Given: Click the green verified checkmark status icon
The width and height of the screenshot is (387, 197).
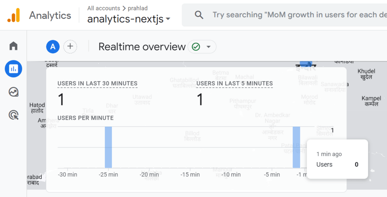Looking at the screenshot, I should [x=196, y=47].
